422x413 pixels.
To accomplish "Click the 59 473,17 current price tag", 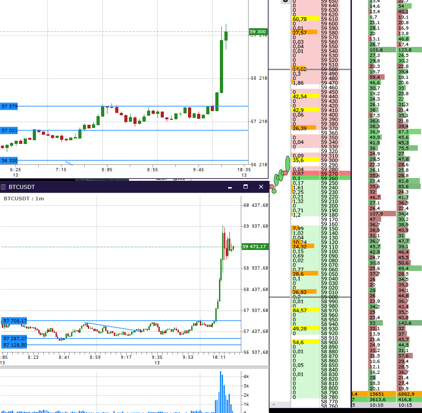I will click(255, 247).
